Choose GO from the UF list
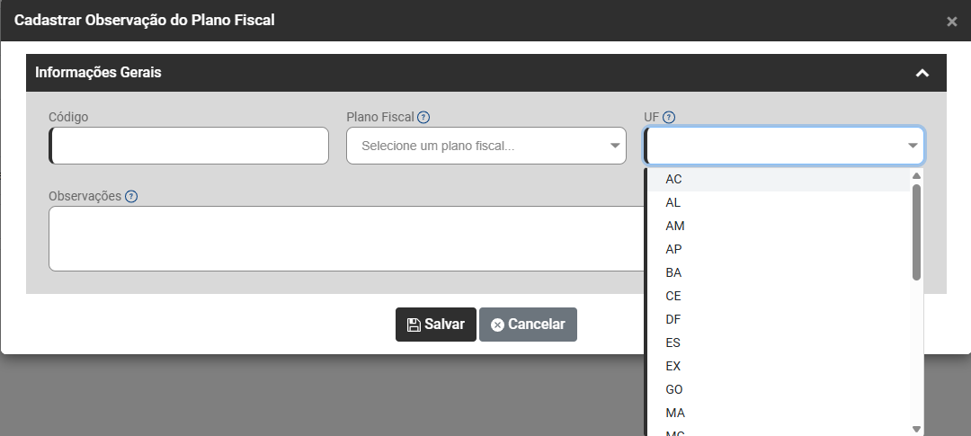Screen dimensions: 971x436 coord(673,389)
